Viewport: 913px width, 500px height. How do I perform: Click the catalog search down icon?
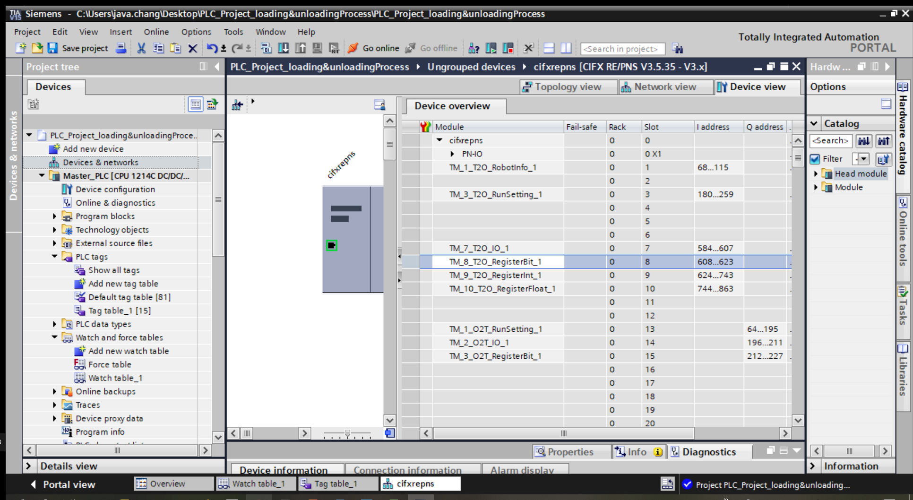click(864, 141)
